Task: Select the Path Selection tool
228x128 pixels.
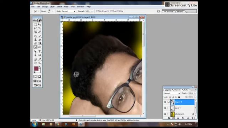Action: pyautogui.click(x=35, y=51)
